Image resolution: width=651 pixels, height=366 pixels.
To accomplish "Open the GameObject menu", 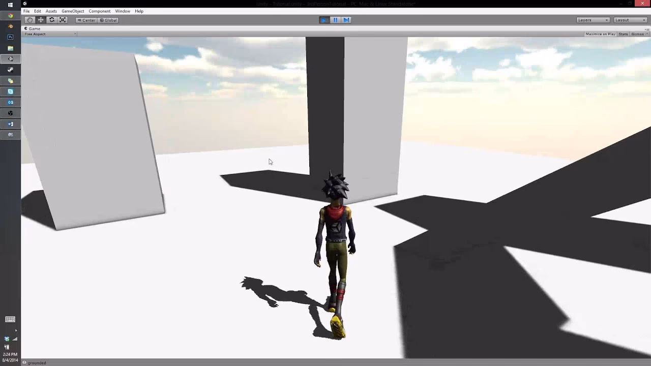I will click(73, 11).
